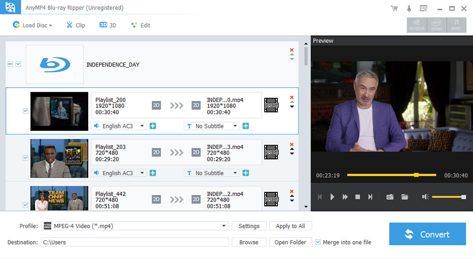Screen dimensions: 473x259
Task: Open the snapshot folder icon in preview
Action: point(405,197)
